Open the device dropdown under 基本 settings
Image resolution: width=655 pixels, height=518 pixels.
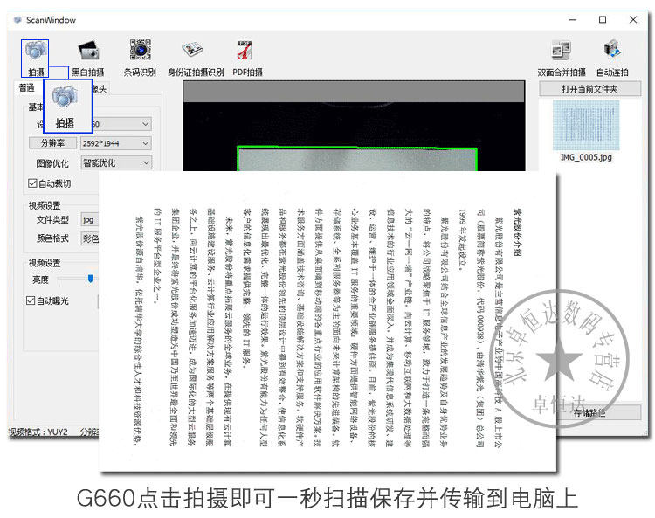(121, 124)
